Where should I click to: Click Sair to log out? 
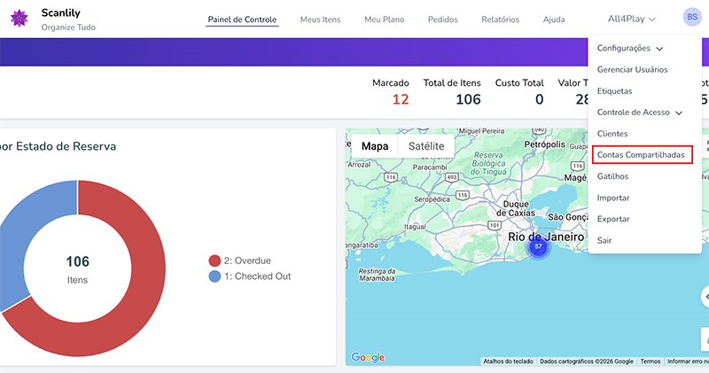[604, 240]
